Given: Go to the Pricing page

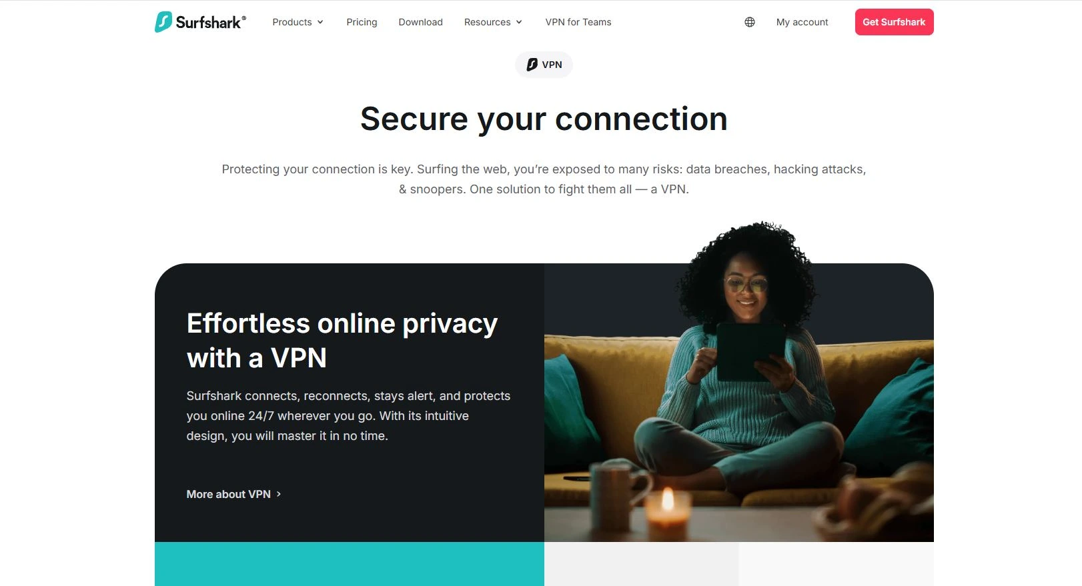Looking at the screenshot, I should click(x=362, y=22).
